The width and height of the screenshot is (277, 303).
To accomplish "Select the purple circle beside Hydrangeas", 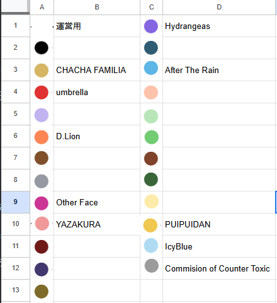I will (151, 26).
